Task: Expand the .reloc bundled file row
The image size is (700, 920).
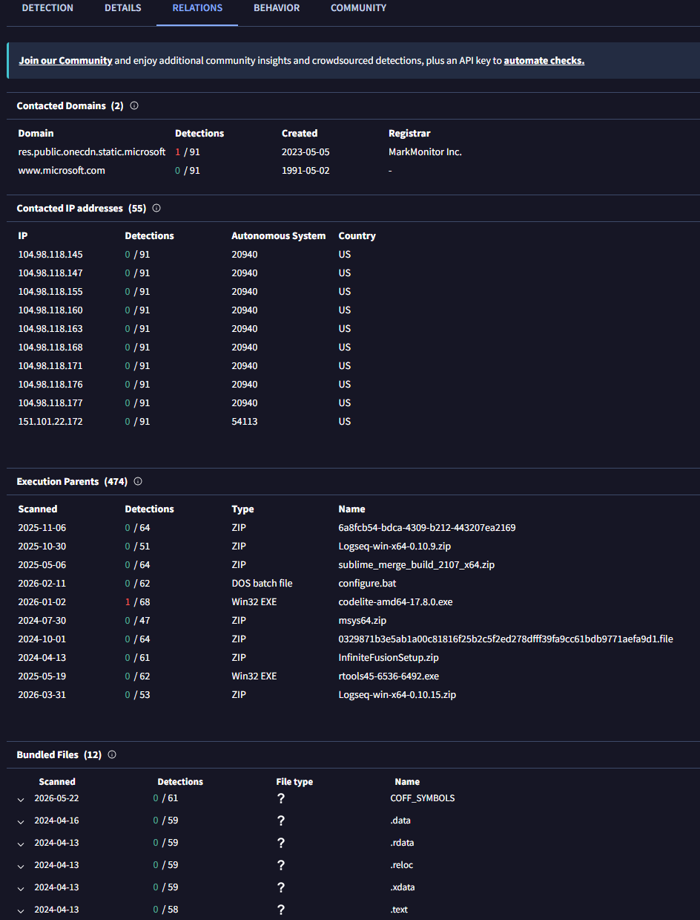Action: 21,866
